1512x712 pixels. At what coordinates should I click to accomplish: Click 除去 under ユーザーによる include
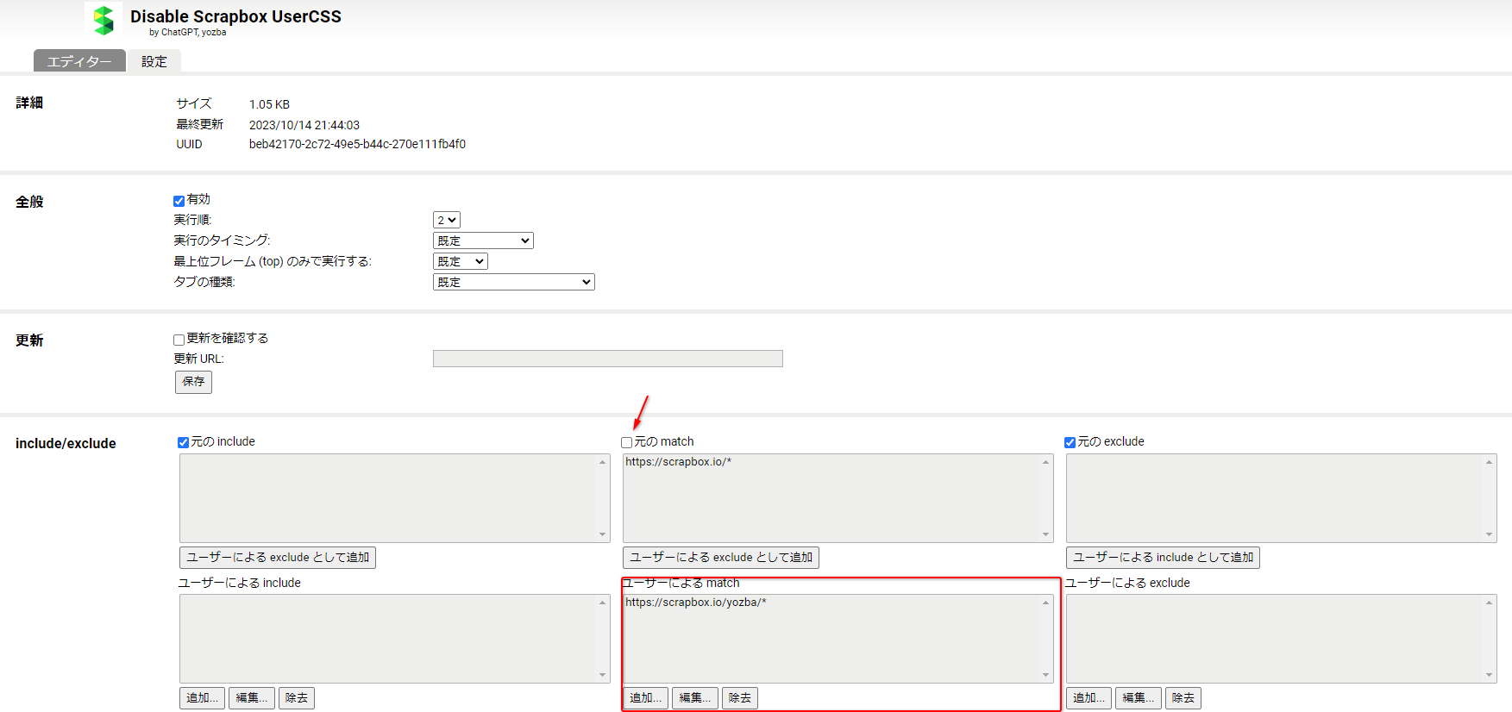(x=297, y=698)
